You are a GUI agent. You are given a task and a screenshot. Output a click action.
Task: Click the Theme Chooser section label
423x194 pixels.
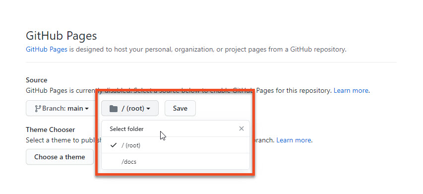point(51,130)
